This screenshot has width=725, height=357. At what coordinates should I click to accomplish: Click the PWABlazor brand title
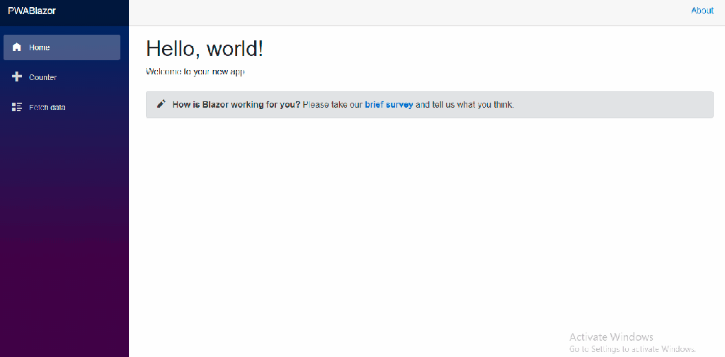32,11
